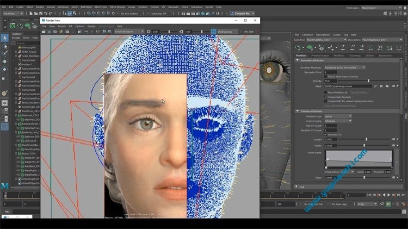Click the Mask save disk icon

381,86
